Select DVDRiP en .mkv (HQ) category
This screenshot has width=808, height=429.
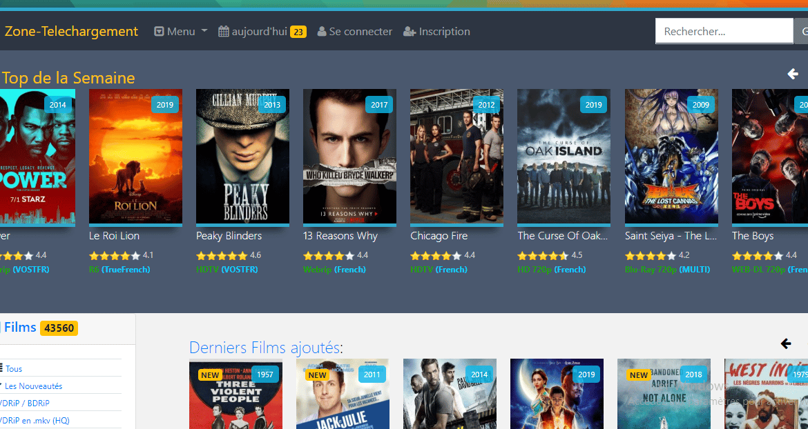(35, 420)
